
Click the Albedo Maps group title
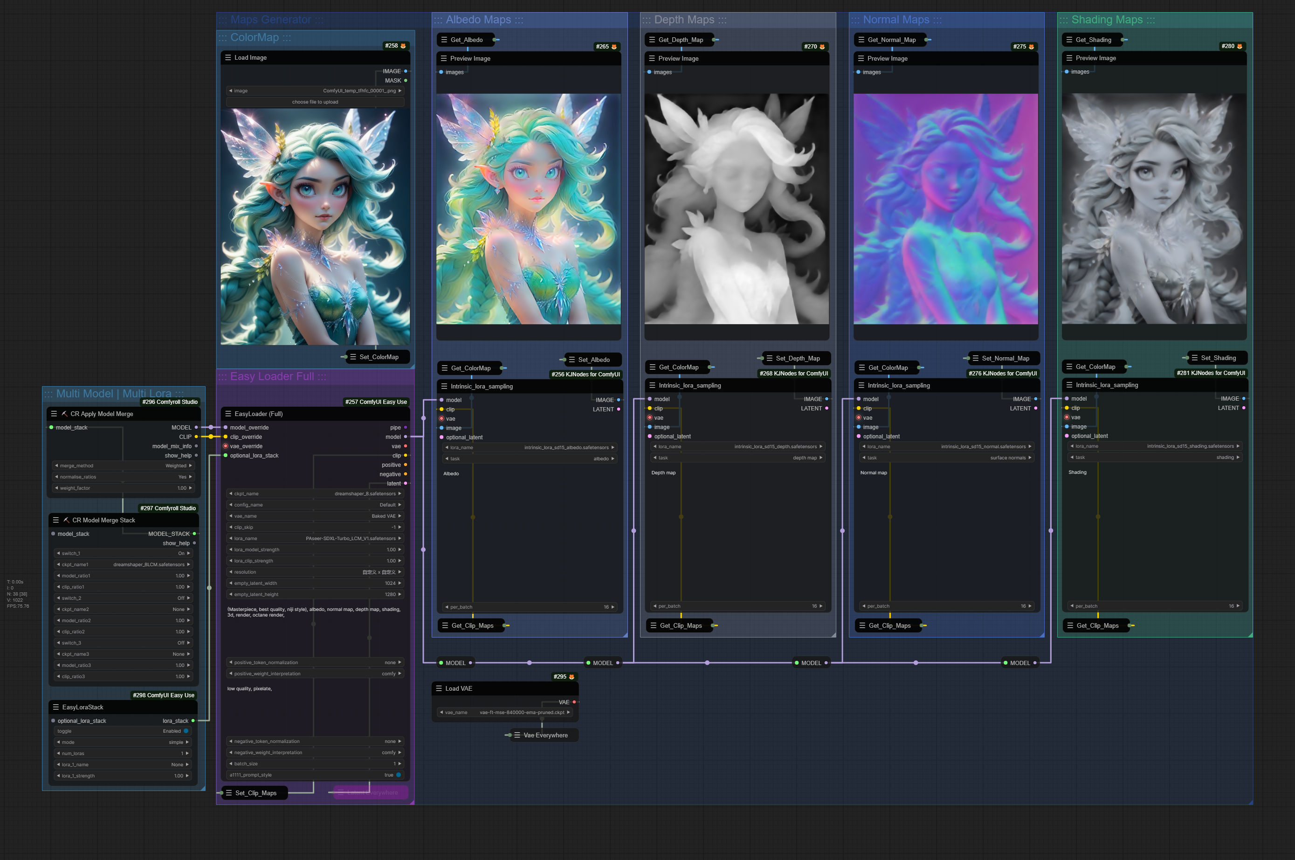pyautogui.click(x=479, y=20)
